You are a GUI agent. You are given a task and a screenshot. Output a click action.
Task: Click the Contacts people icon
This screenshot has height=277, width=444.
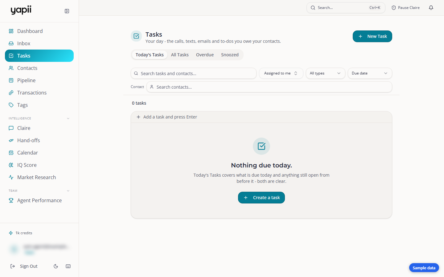click(11, 68)
